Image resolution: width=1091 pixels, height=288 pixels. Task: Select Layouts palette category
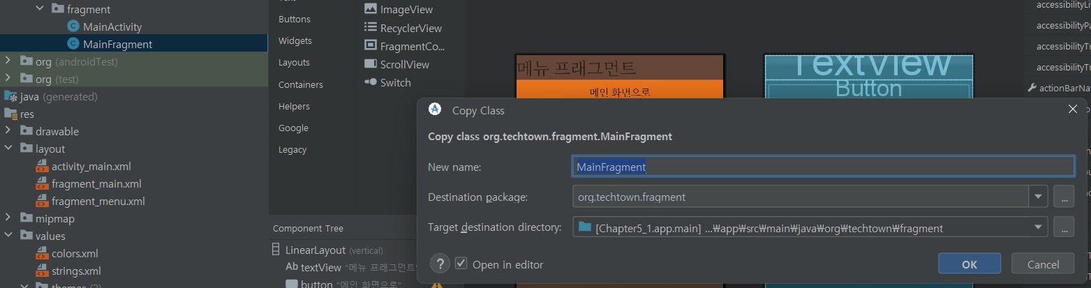point(294,62)
